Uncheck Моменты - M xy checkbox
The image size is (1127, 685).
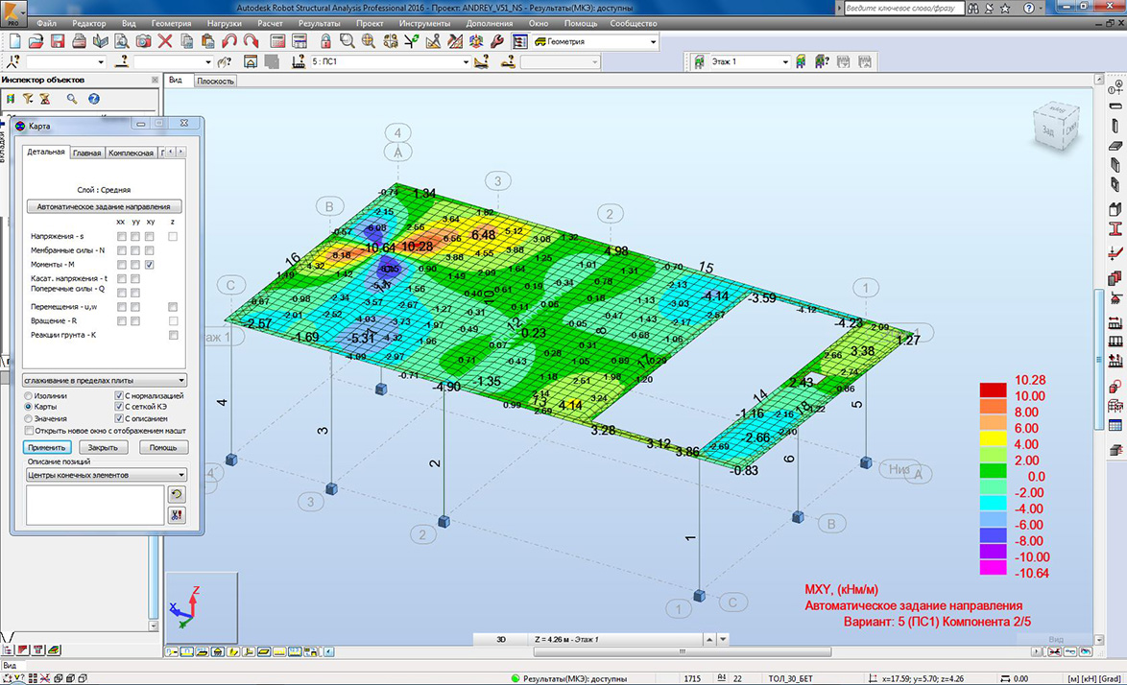150,264
